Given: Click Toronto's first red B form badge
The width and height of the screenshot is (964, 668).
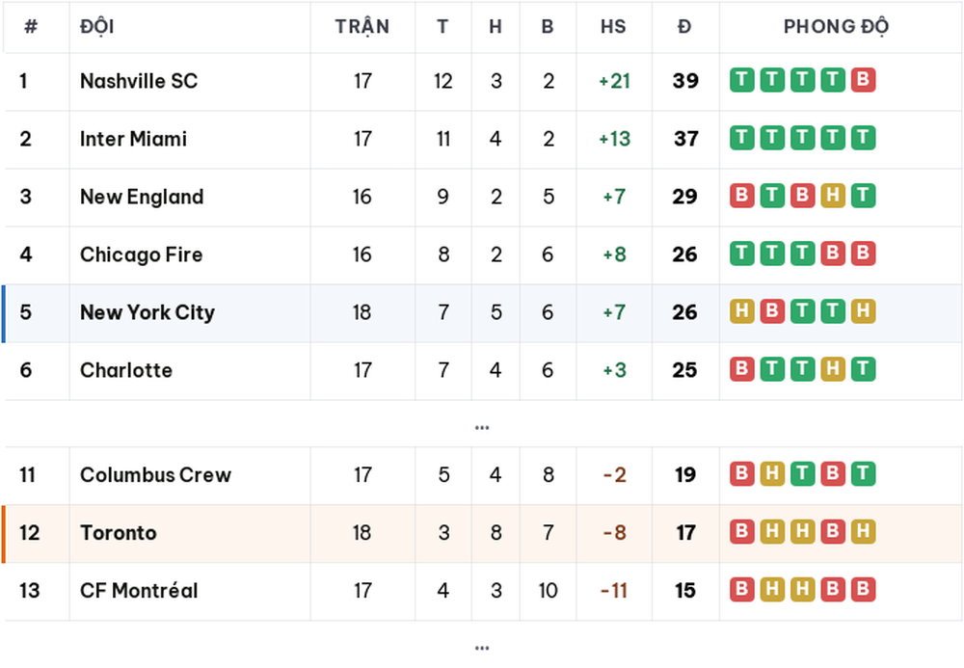Looking at the screenshot, I should [741, 531].
